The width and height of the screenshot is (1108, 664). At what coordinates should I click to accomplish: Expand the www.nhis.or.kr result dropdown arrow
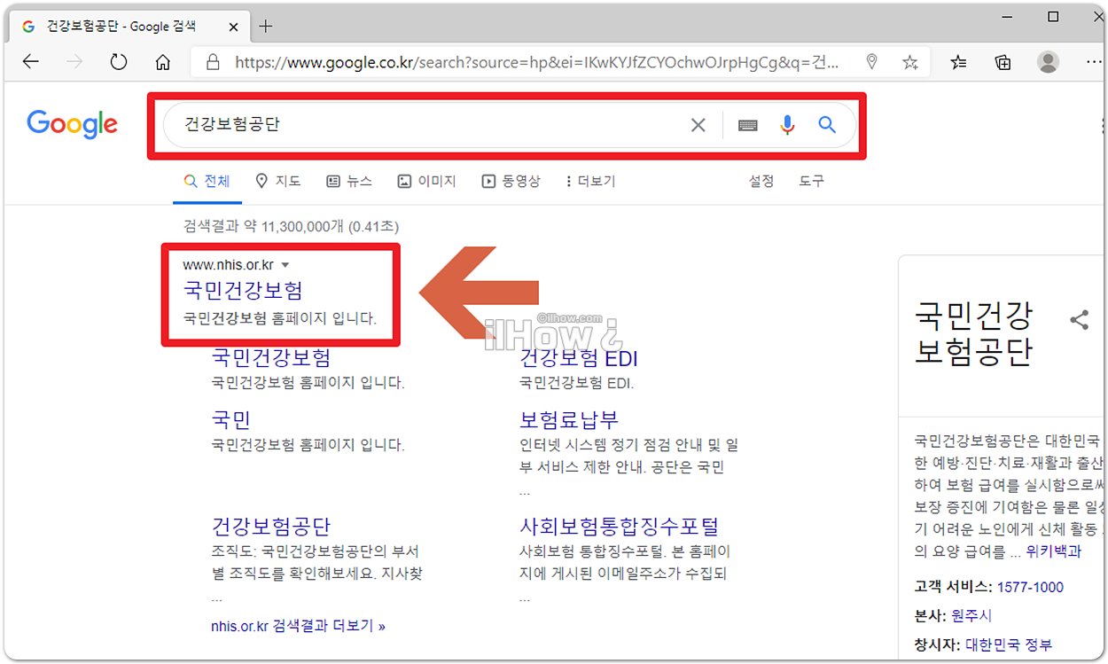(x=285, y=265)
